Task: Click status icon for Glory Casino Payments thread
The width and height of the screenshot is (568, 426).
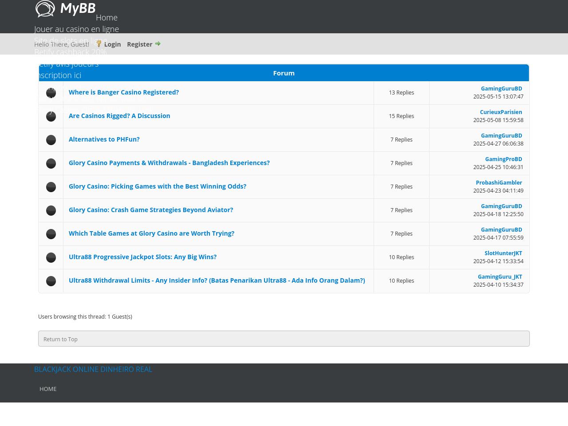Action: (x=51, y=163)
